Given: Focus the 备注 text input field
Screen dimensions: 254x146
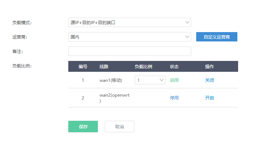Looking at the screenshot, I should 130,51.
